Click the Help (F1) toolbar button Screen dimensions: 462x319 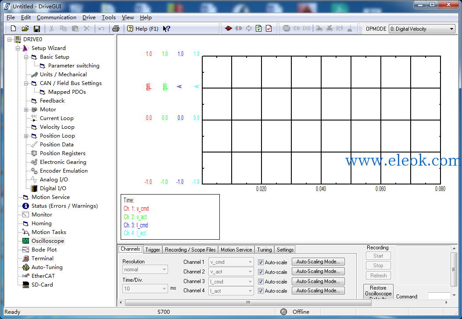tap(143, 28)
